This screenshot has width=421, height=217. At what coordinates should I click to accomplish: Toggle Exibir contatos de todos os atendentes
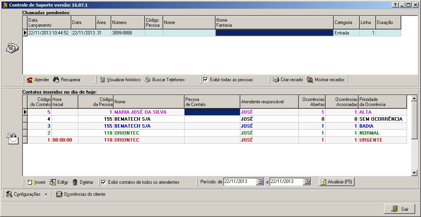tap(104, 182)
